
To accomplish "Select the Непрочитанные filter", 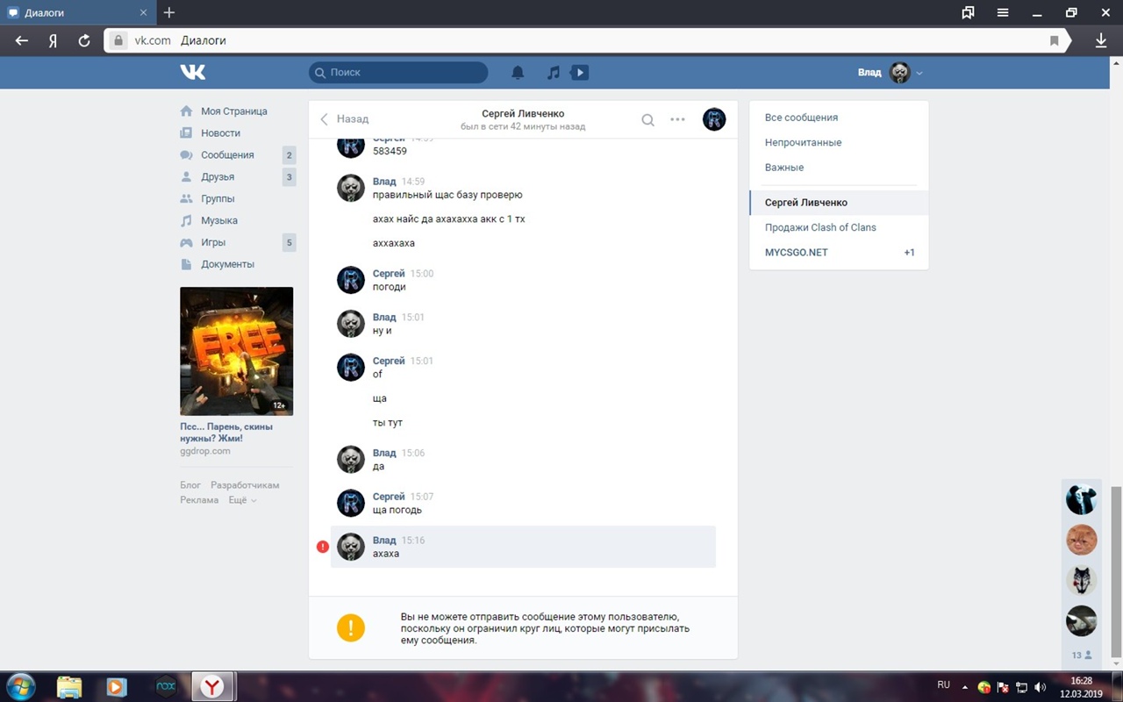I will [803, 142].
